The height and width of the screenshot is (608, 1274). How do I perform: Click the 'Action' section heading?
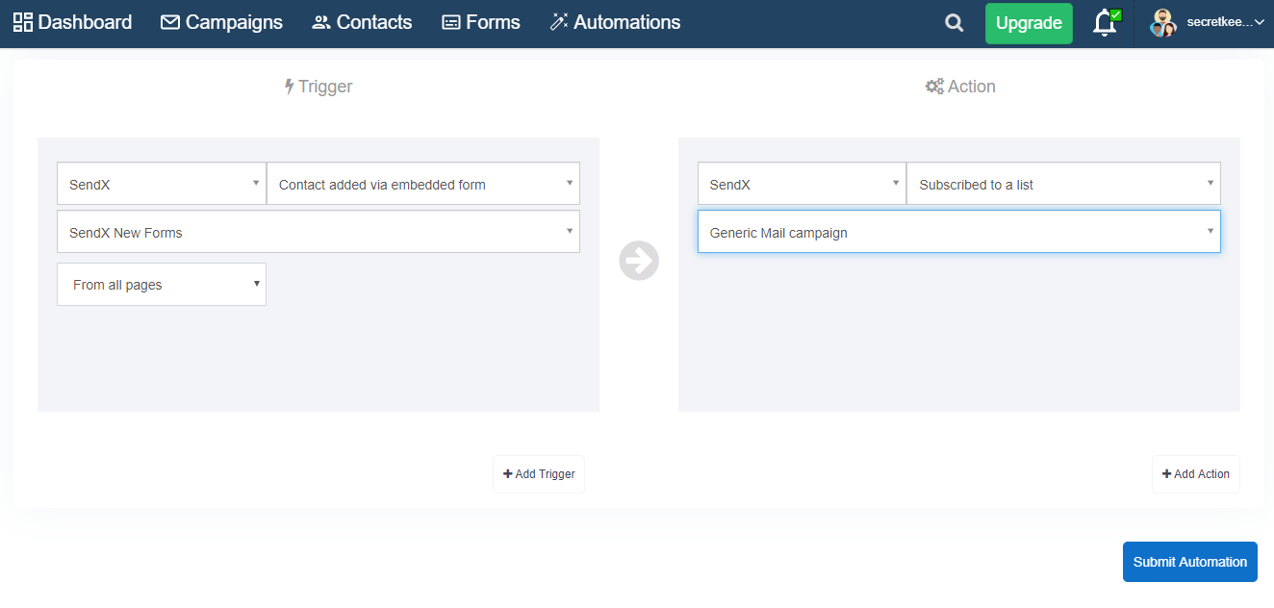coord(960,87)
